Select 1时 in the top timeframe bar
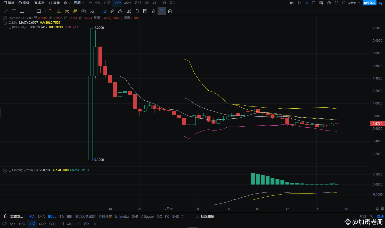The width and height of the screenshot is (385, 228). [x=147, y=3]
